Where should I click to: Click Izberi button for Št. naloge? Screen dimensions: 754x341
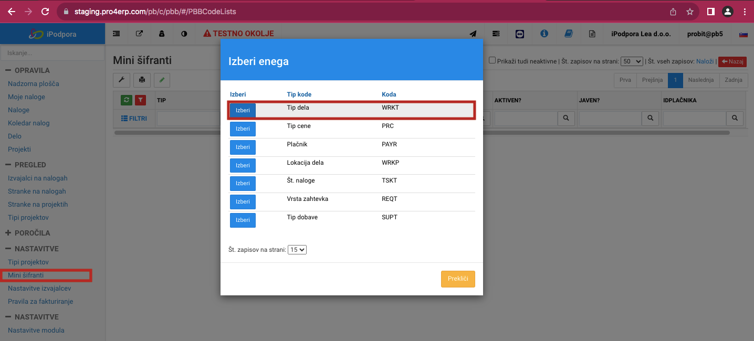coord(243,184)
